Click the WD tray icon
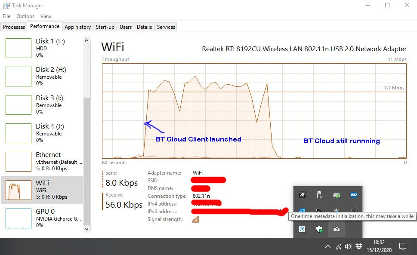The width and height of the screenshot is (417, 255). coord(354,195)
